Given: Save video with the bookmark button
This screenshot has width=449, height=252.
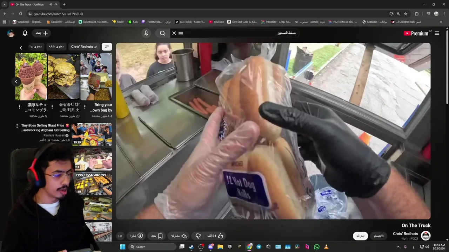Looking at the screenshot, I should [x=157, y=236].
